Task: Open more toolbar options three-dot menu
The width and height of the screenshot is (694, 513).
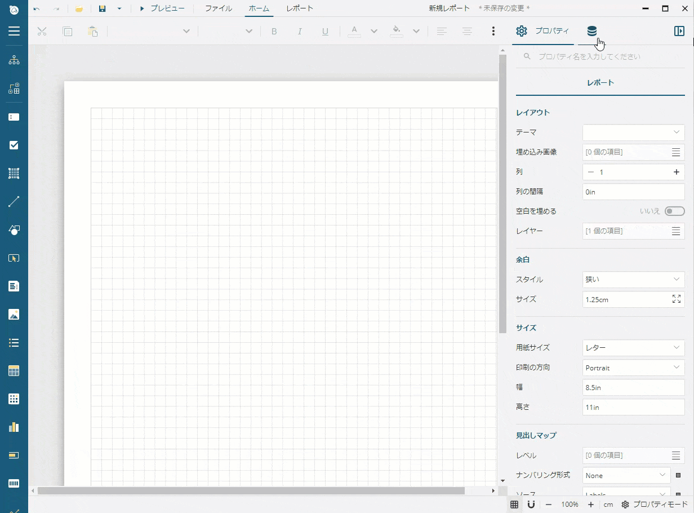Action: (x=493, y=31)
